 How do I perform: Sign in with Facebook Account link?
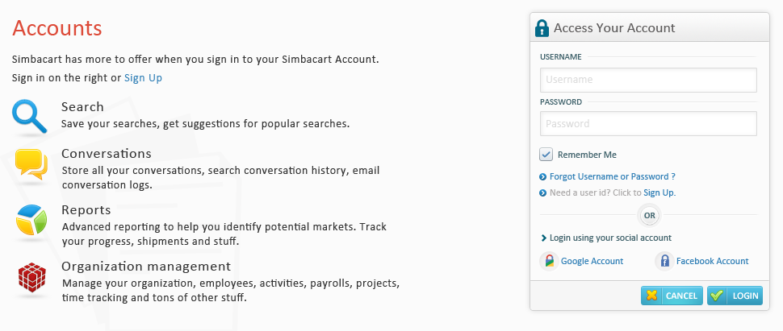coord(712,261)
